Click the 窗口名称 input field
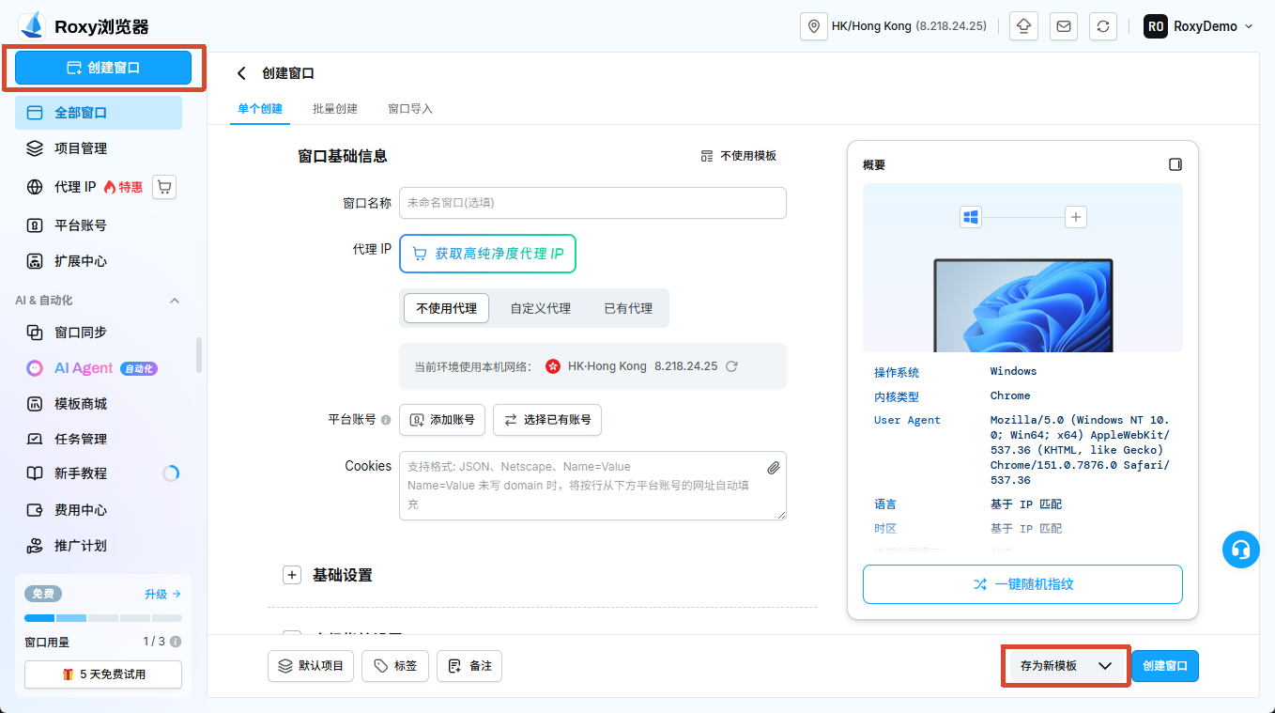The image size is (1275, 713). tap(592, 203)
